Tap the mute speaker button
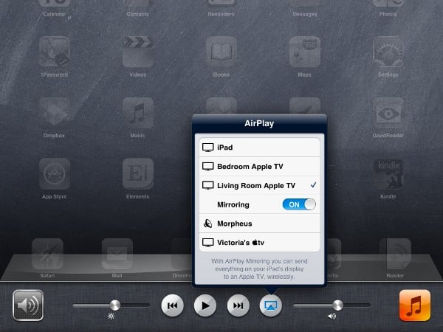This screenshot has width=443, height=332. pyautogui.click(x=28, y=305)
